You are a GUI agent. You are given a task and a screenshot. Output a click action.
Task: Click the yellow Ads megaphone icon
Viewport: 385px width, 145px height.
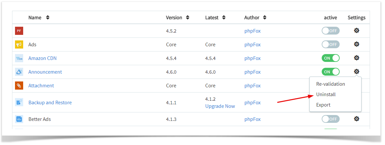(x=19, y=44)
